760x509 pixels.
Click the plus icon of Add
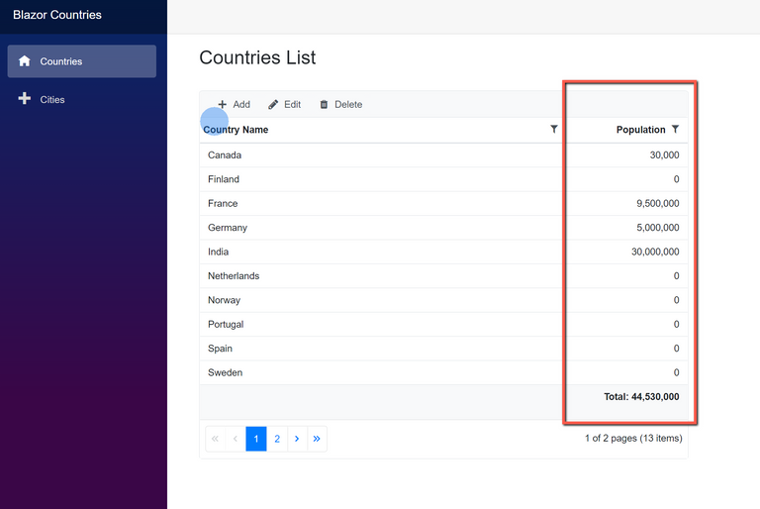coord(223,104)
